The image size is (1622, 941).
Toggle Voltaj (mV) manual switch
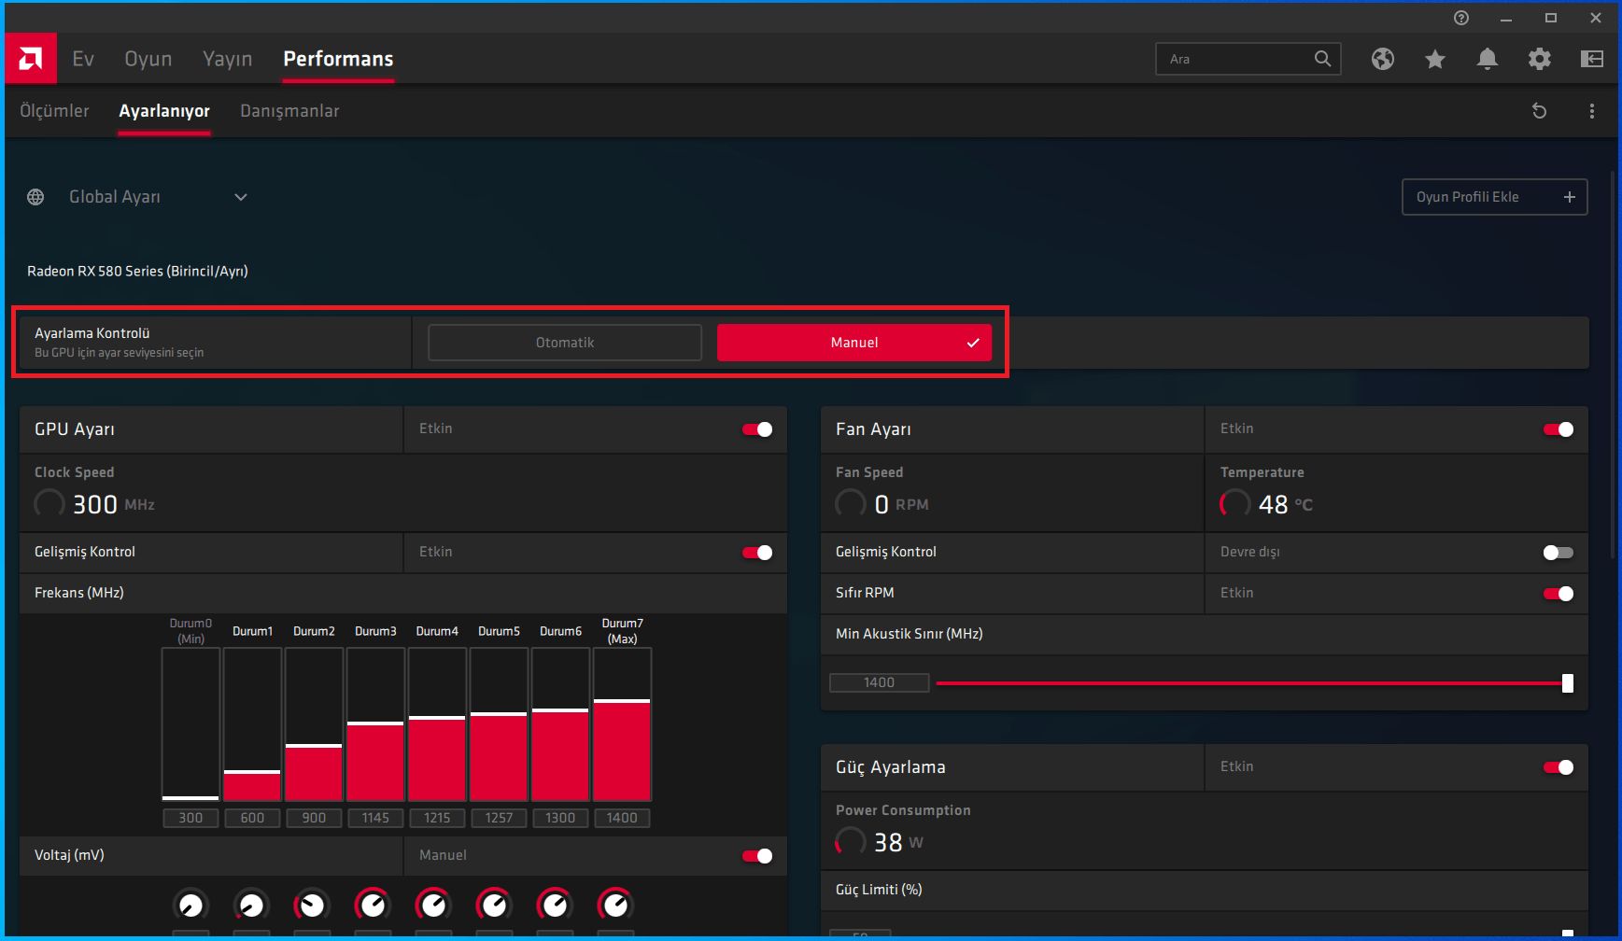pyautogui.click(x=756, y=856)
